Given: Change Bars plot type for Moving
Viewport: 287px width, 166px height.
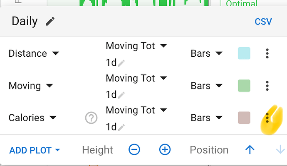Looking at the screenshot, I should point(206,86).
